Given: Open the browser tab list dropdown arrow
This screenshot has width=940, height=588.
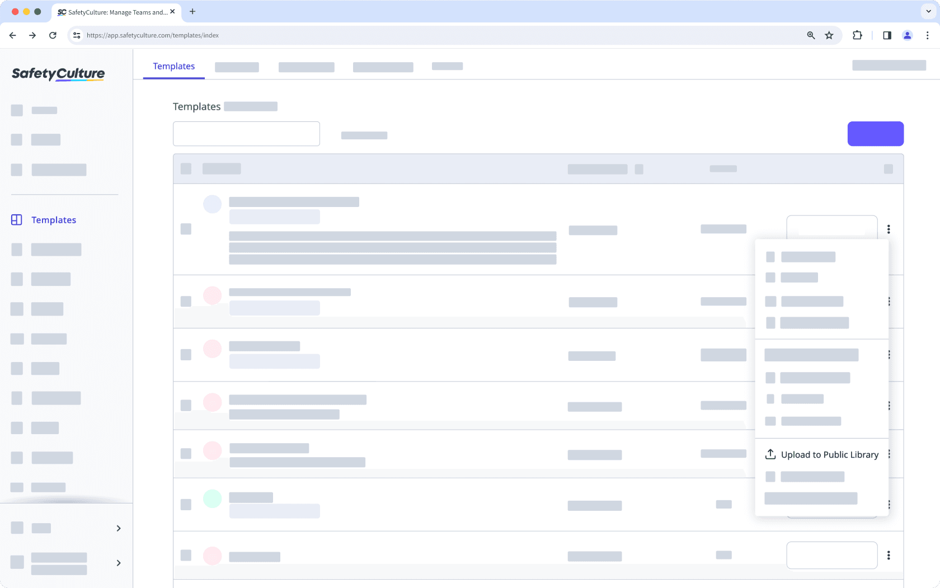Looking at the screenshot, I should [x=928, y=11].
